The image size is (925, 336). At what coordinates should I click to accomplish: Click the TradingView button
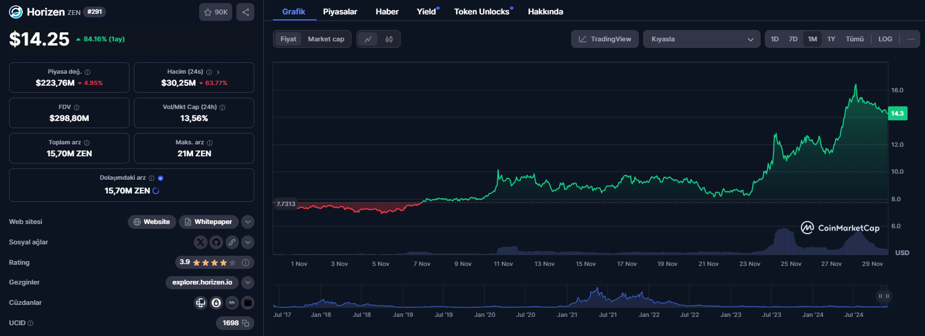[605, 39]
